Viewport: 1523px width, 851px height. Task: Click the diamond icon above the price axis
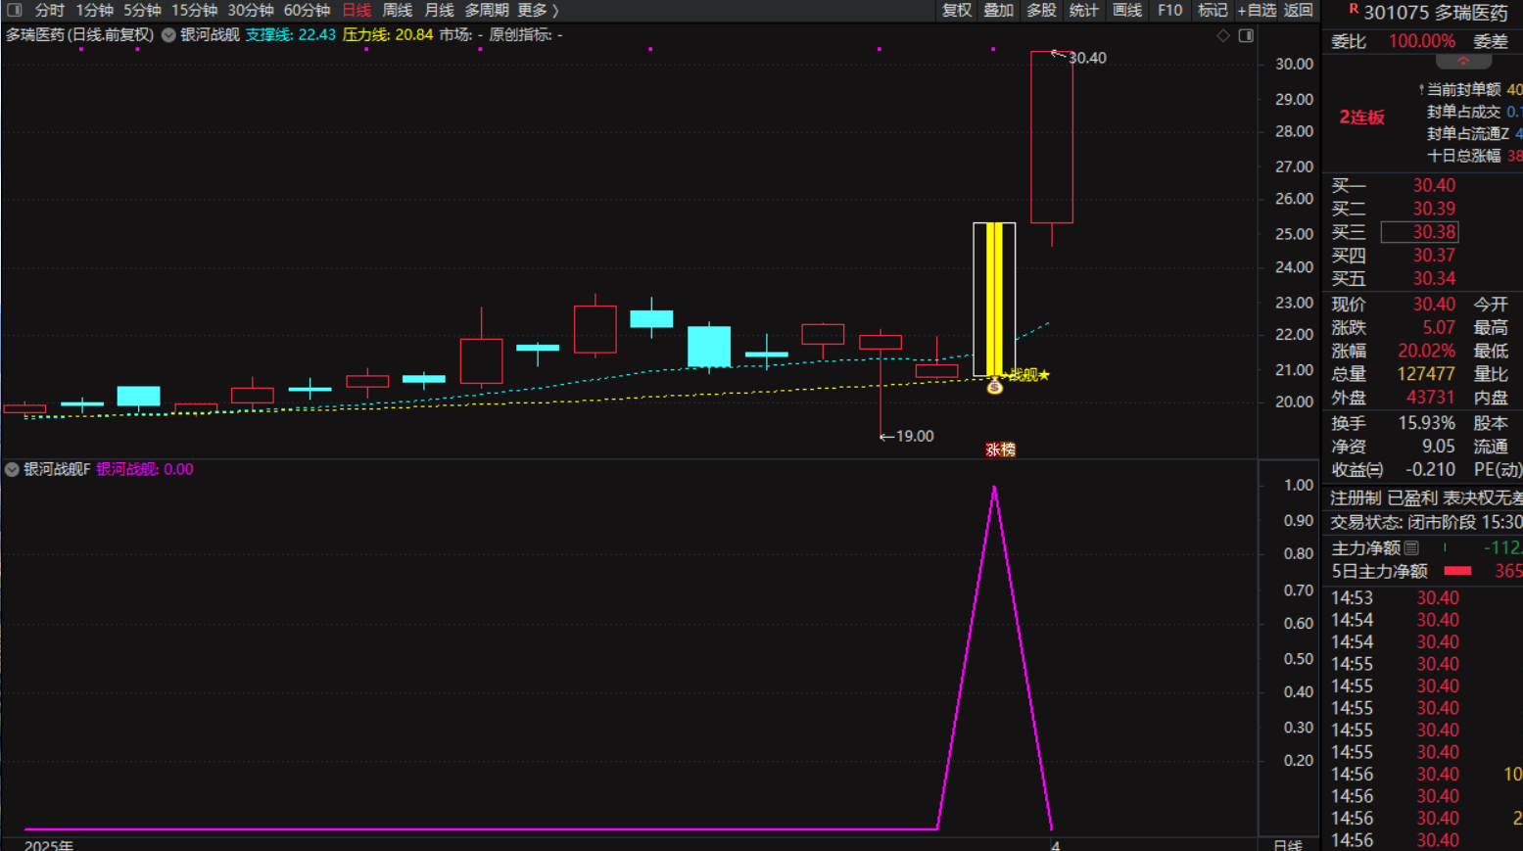pos(1223,35)
